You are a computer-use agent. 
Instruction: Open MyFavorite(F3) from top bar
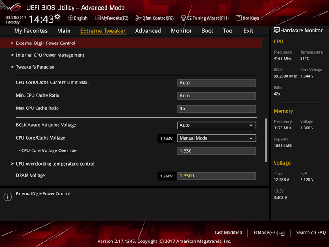111,18
